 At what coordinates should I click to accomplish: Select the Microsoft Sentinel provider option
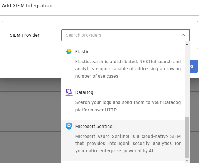tap(123, 141)
